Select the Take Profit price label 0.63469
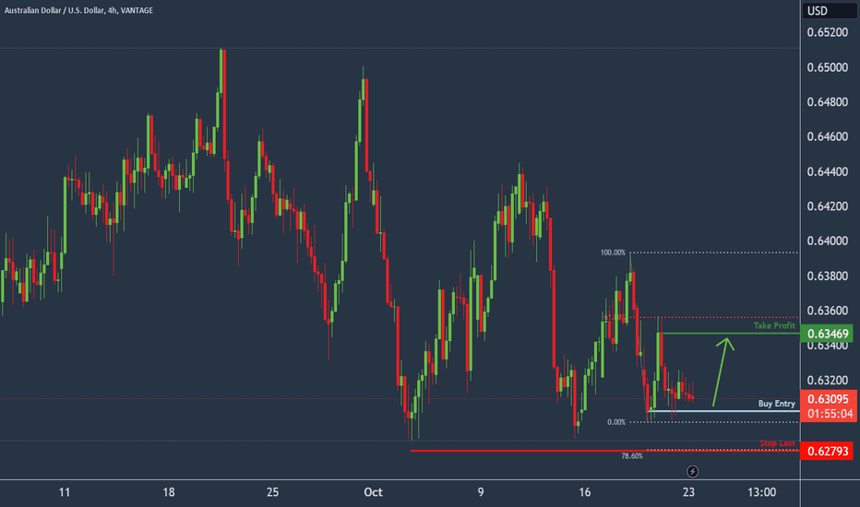This screenshot has width=860, height=507. click(827, 334)
